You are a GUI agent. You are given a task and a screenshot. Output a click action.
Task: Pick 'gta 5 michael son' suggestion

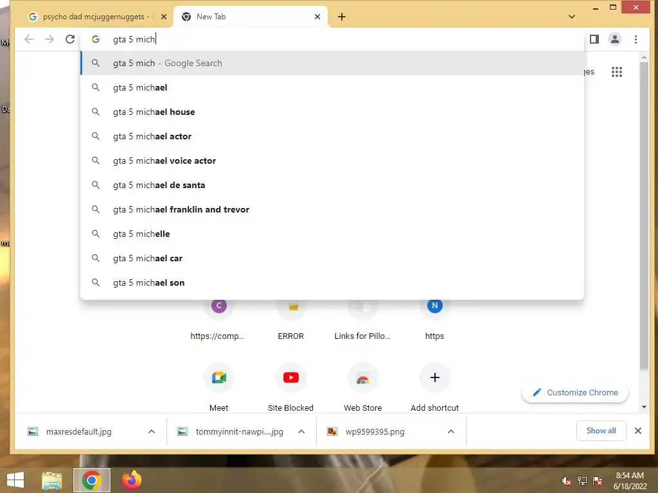coord(332,282)
